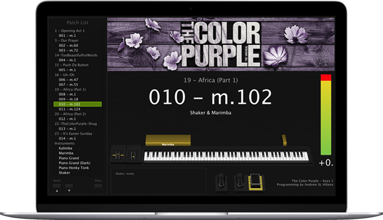Click the patch up button
This screenshot has height=220, width=383.
click(x=57, y=186)
